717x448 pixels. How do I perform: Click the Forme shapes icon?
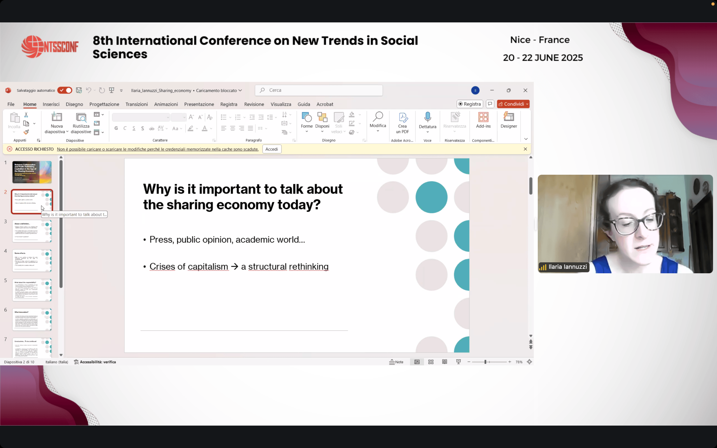pyautogui.click(x=307, y=117)
